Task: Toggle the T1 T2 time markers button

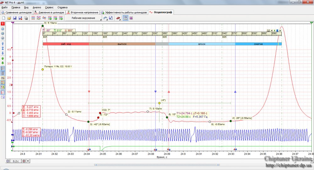Action: click(x=3, y=87)
